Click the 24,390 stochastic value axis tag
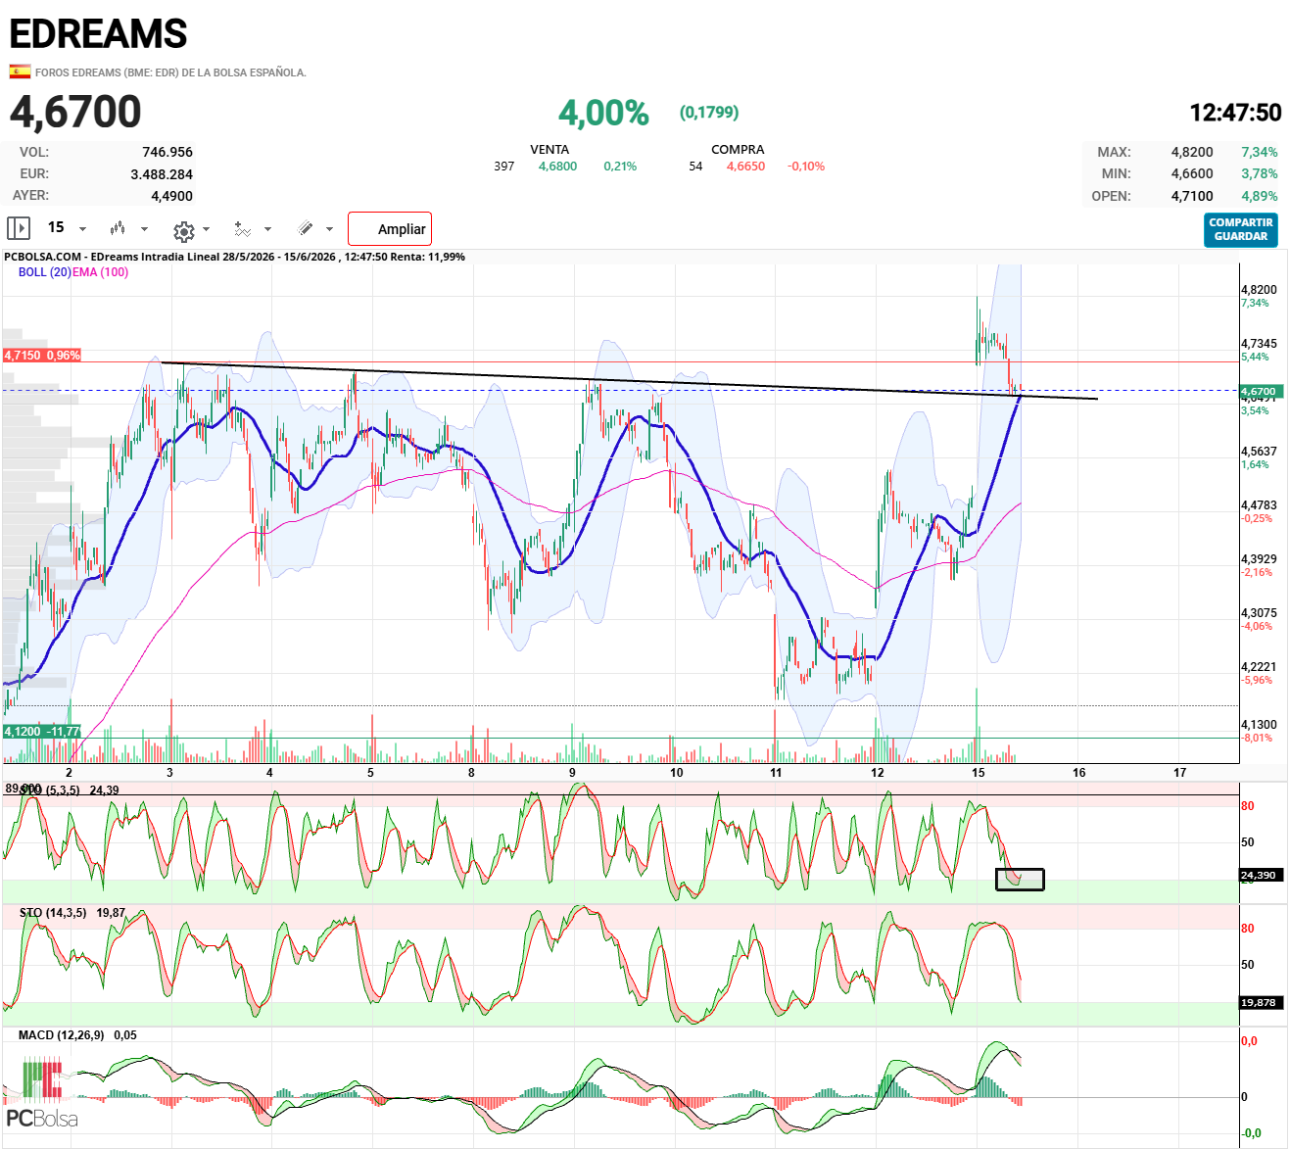This screenshot has width=1290, height=1149. [x=1260, y=875]
